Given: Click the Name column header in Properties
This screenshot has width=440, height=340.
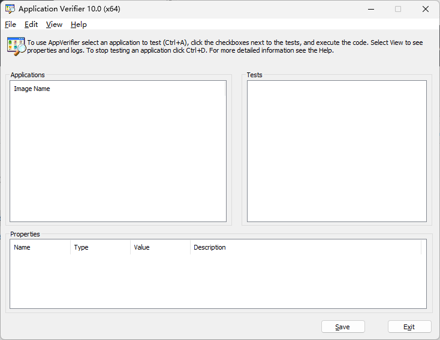Looking at the screenshot, I should 40,247.
